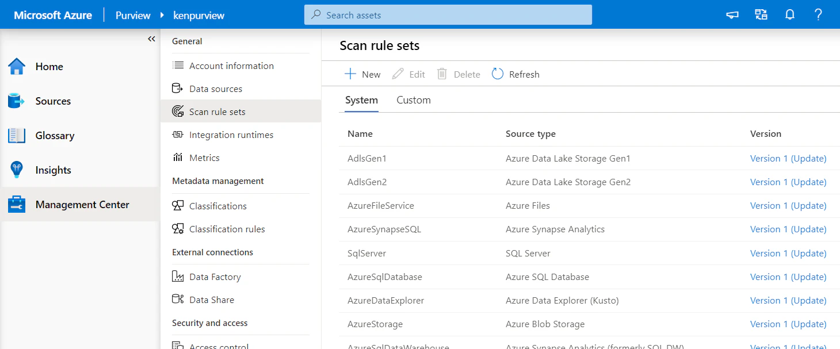Viewport: 840px width, 349px height.
Task: Click the Azure Blob Storage source type cell
Action: 545,324
